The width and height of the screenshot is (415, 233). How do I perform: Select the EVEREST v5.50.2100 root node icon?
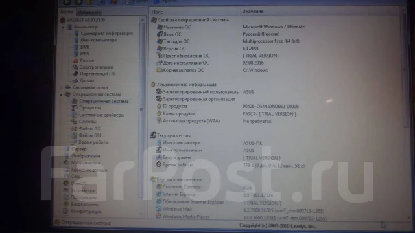click(63, 20)
